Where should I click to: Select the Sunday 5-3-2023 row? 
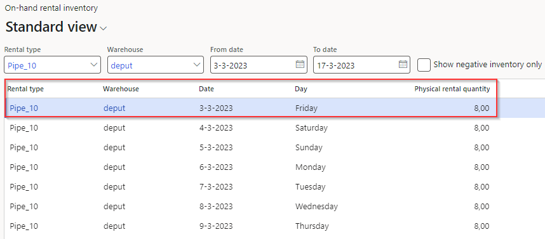[274, 148]
